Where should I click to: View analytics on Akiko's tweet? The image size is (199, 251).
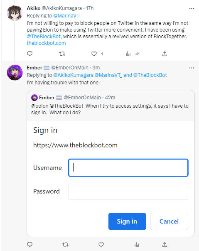128,54
